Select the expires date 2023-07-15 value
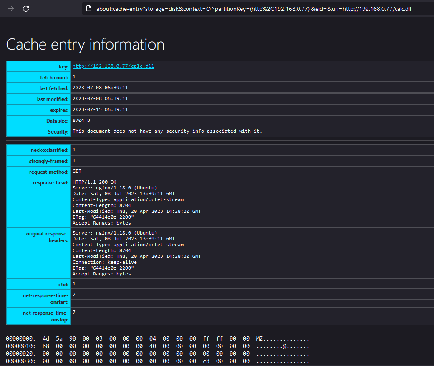The height and width of the screenshot is (366, 434). click(100, 110)
